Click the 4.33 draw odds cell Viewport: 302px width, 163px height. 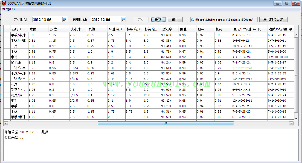click(134, 68)
